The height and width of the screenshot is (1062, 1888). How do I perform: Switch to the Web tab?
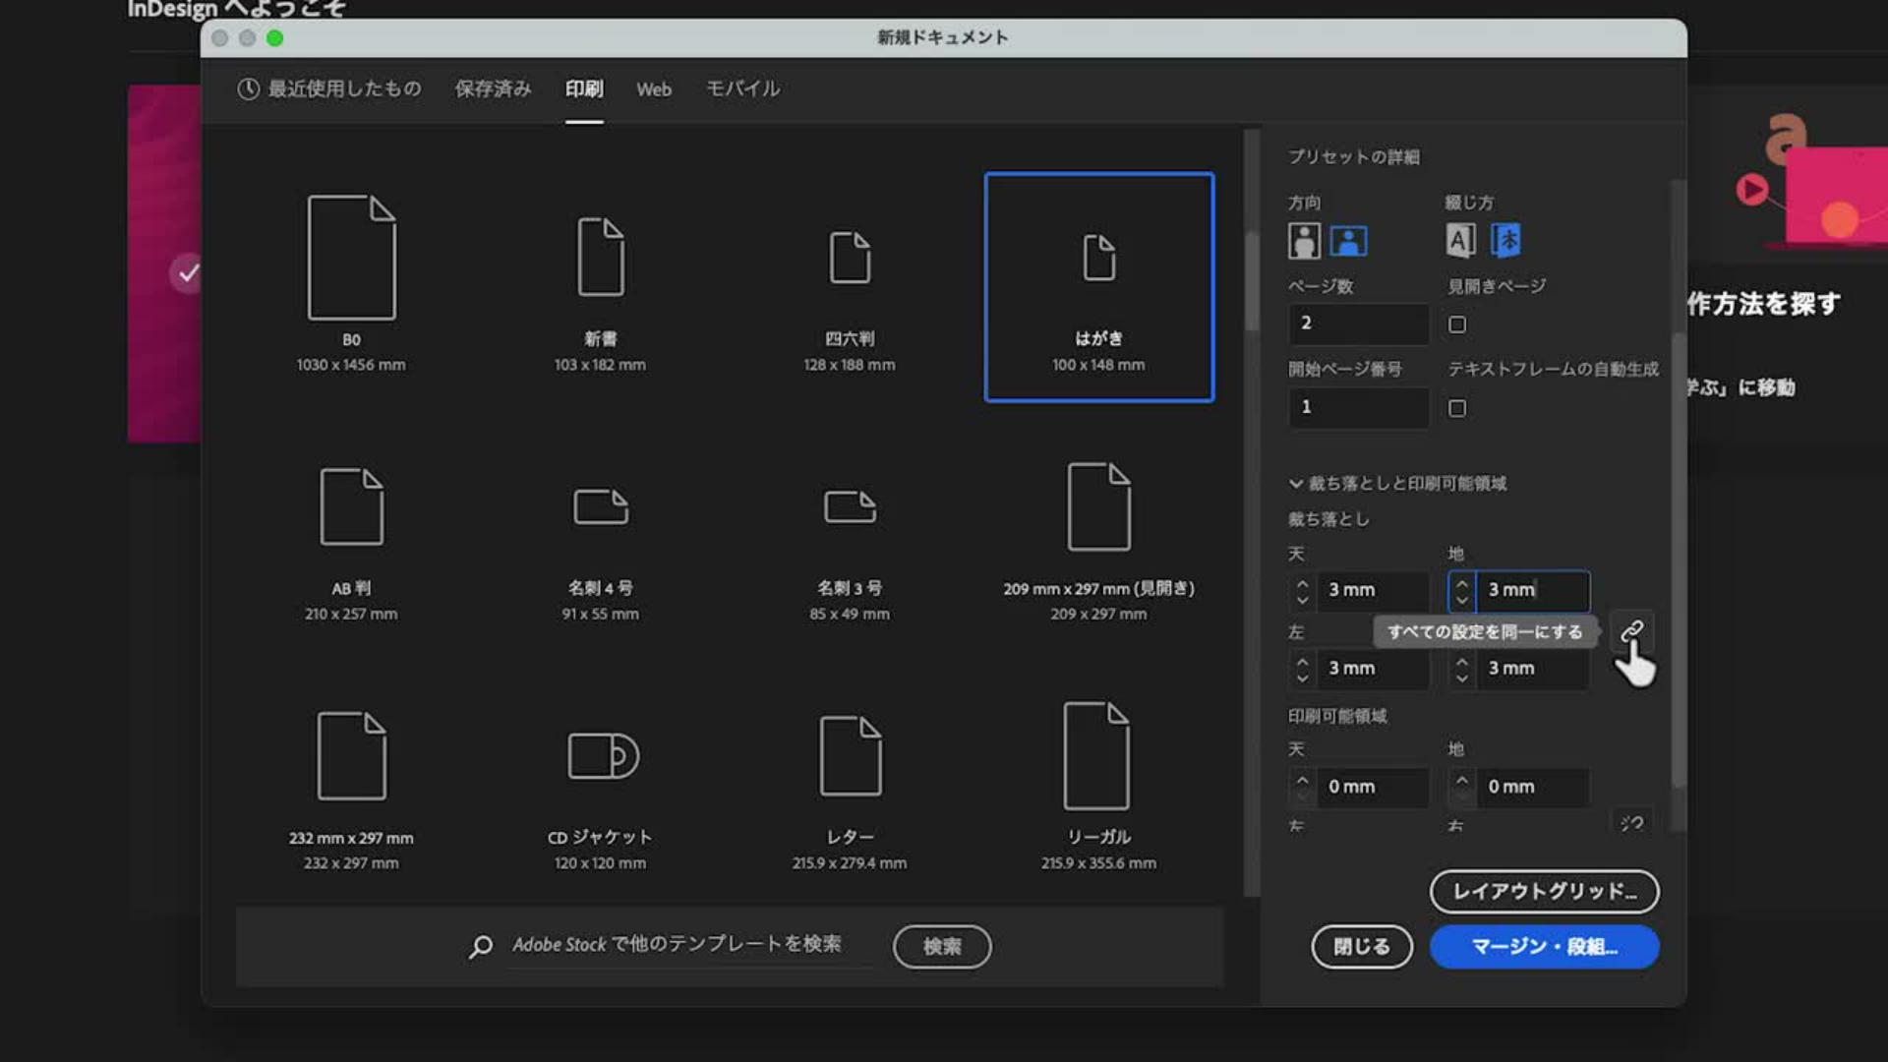654,89
